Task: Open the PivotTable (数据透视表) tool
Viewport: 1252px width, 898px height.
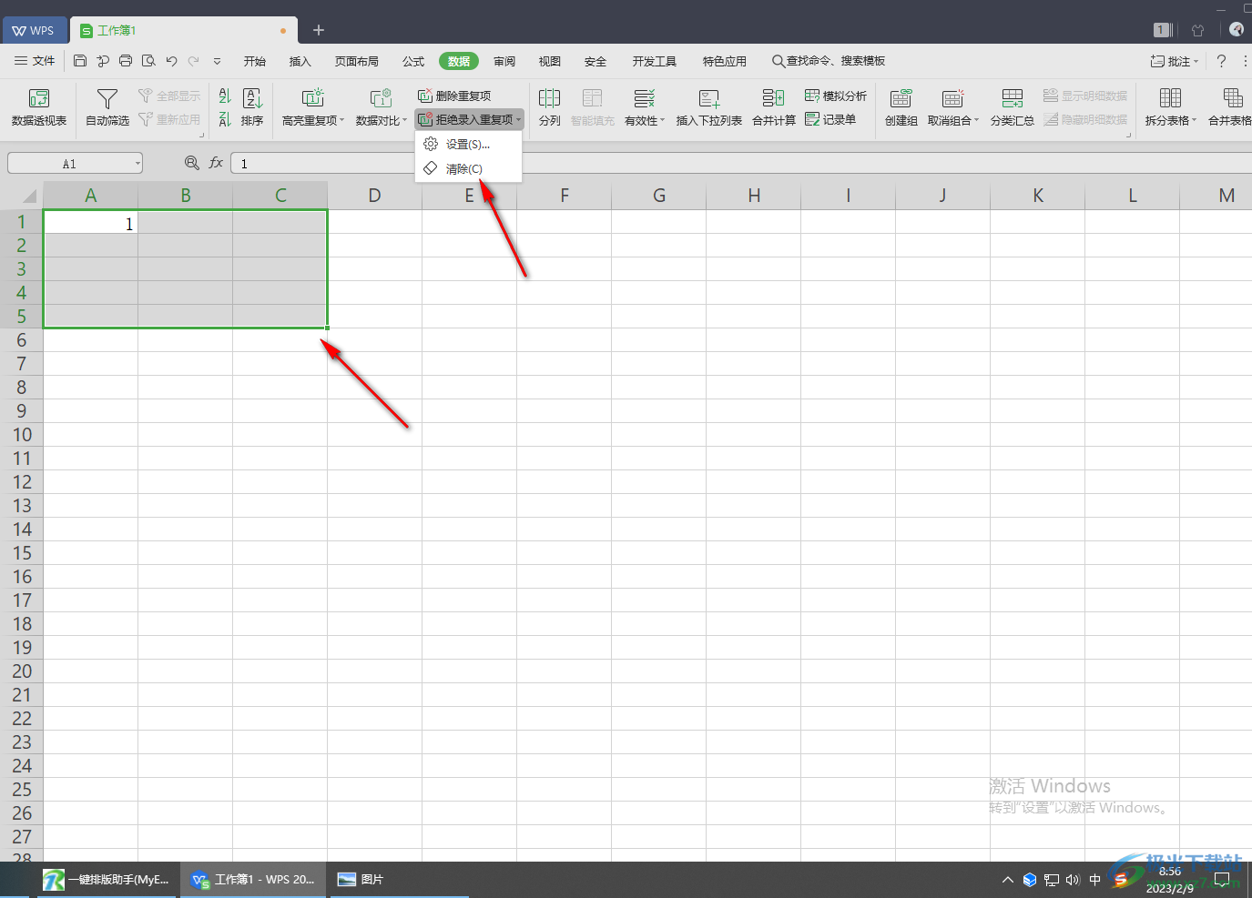Action: [38, 107]
